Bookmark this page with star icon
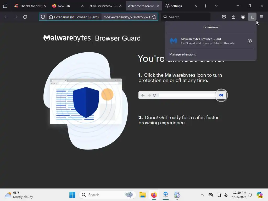This screenshot has height=201, width=268. click(x=154, y=17)
